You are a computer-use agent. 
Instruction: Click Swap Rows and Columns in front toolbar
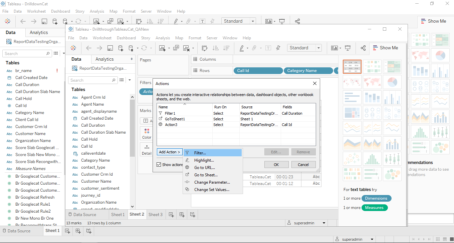tap(204, 48)
